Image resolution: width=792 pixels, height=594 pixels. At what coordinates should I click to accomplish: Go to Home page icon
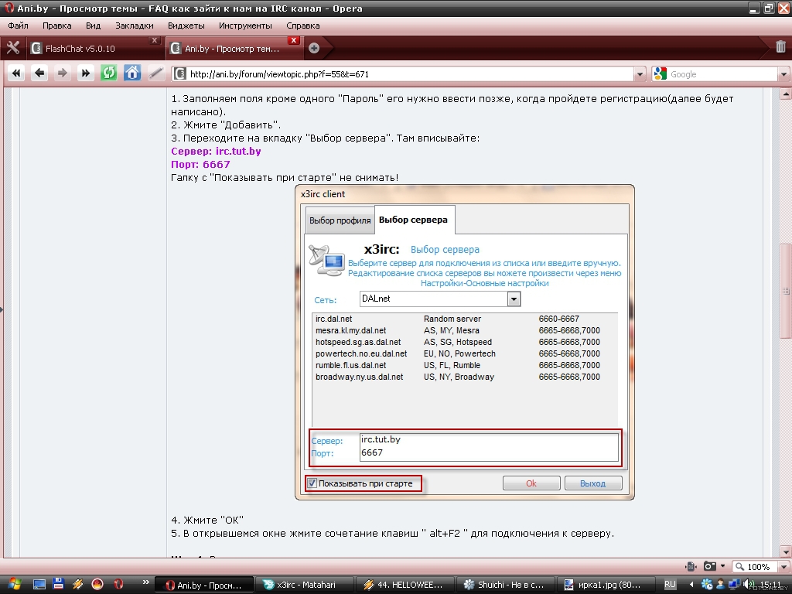[x=132, y=73]
